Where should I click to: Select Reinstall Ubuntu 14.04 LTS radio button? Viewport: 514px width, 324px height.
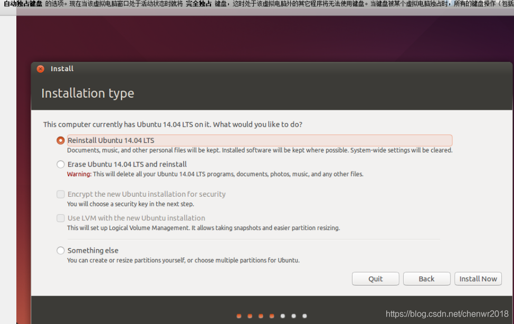(x=60, y=140)
